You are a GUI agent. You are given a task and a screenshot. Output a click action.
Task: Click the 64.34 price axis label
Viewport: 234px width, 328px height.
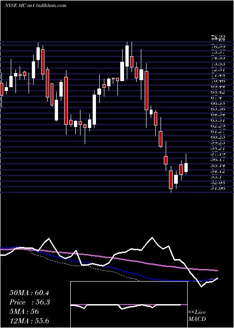pos(218,115)
